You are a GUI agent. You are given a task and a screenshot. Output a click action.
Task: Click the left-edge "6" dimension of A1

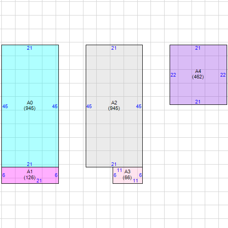click(x=4, y=175)
